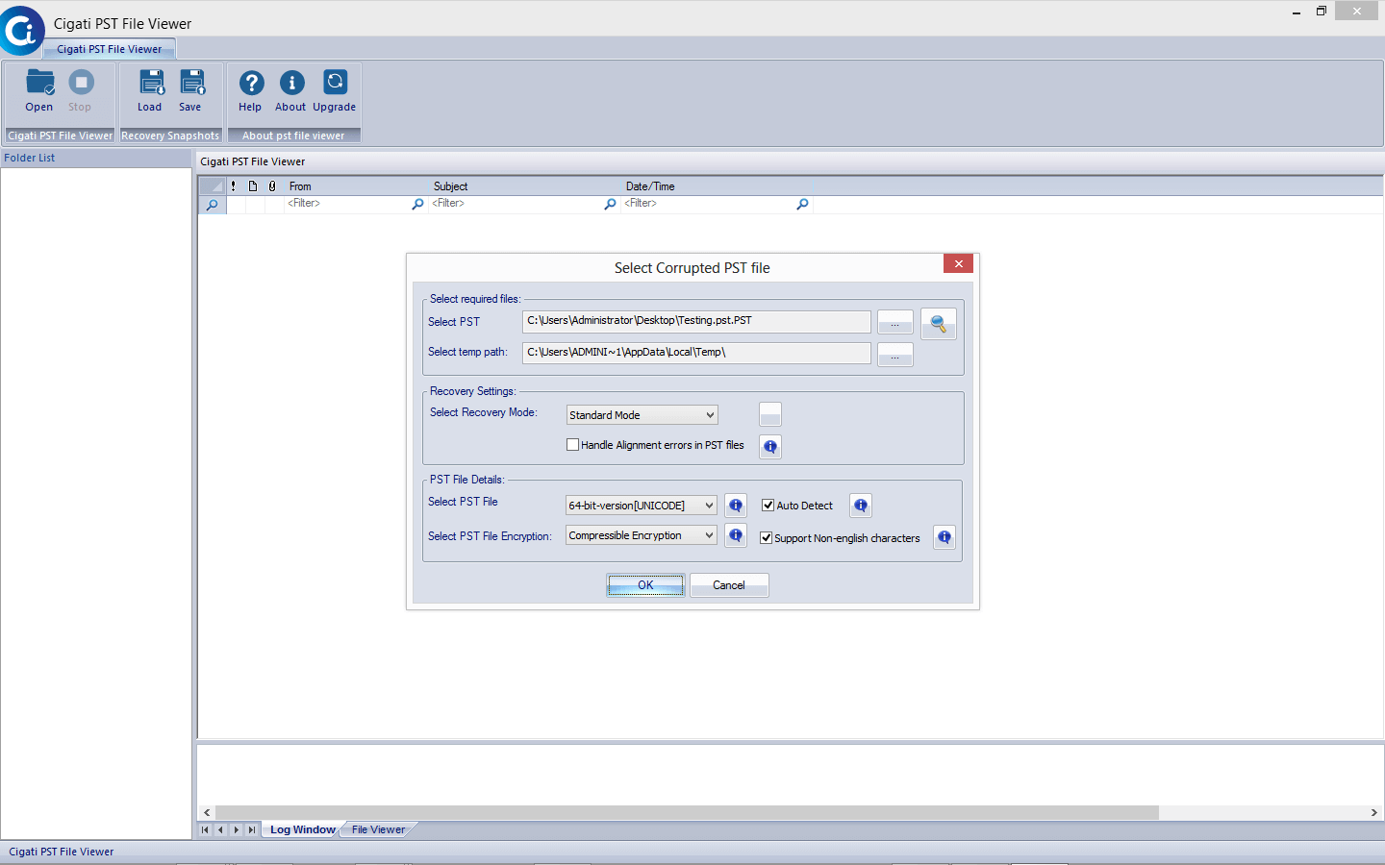Click the horizontal scrollbar thumb
1385x865 pixels.
coord(687,812)
